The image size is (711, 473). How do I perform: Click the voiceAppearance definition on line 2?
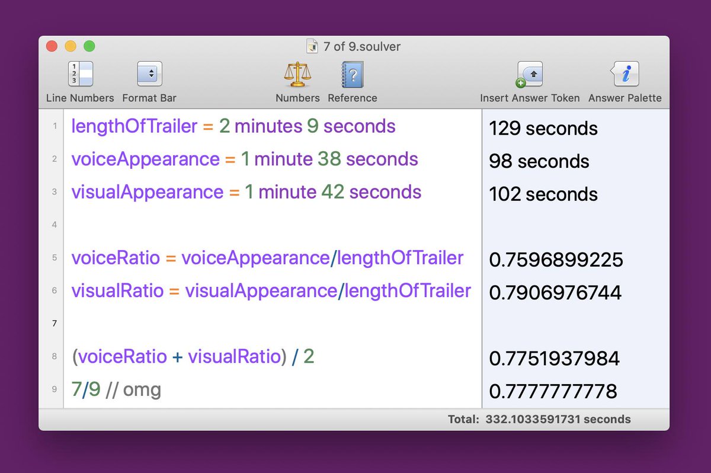(x=245, y=159)
